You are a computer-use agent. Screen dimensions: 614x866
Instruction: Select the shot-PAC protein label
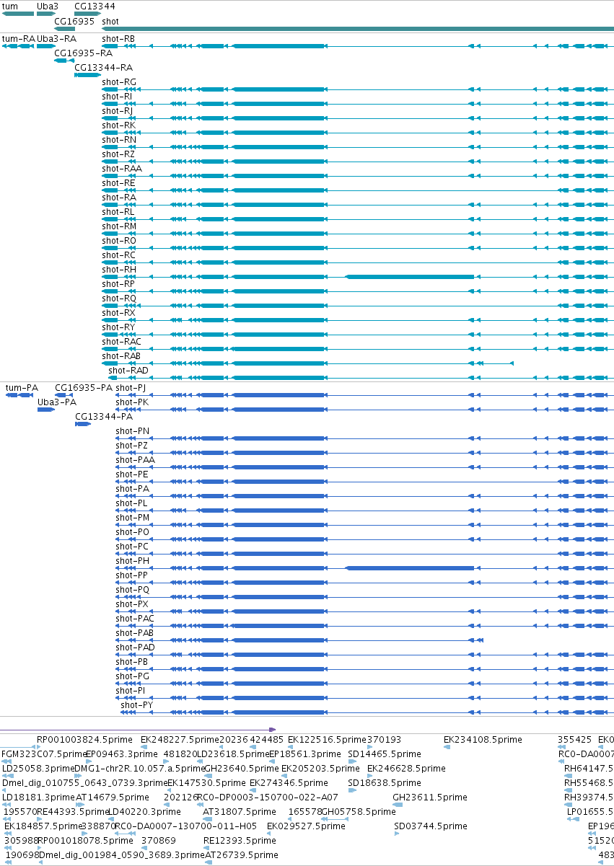click(x=135, y=619)
